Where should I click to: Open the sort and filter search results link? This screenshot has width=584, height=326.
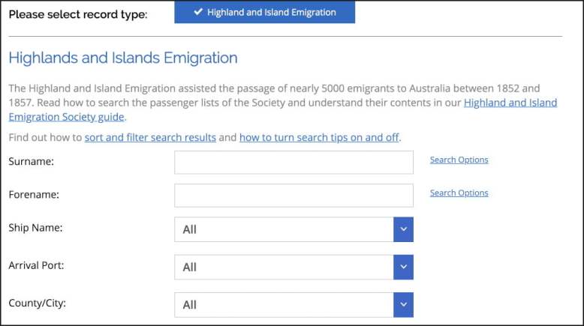point(150,137)
